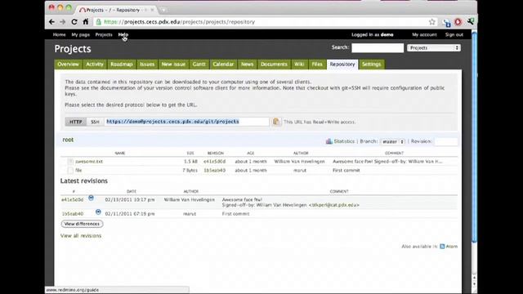Click the 'First commit' comment under Latest revisions
523x294 pixels.
click(235, 214)
